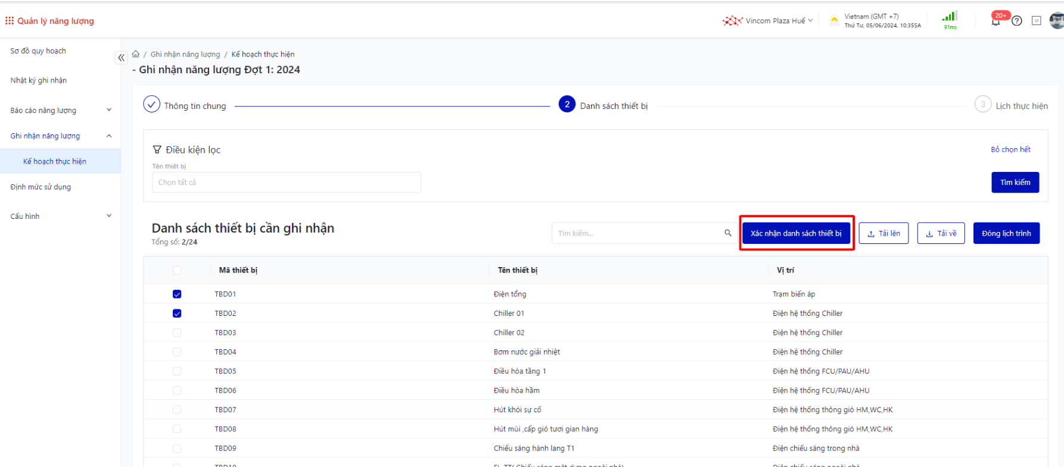Open the notifications bell icon
Viewport: 1064px width, 467px height.
995,21
